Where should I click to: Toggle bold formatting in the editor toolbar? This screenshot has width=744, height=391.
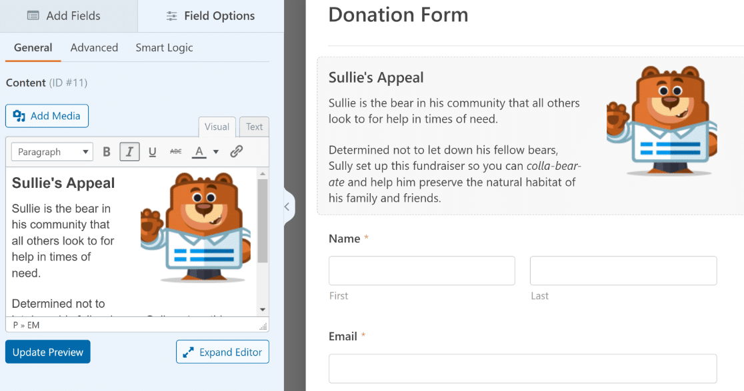(x=107, y=152)
